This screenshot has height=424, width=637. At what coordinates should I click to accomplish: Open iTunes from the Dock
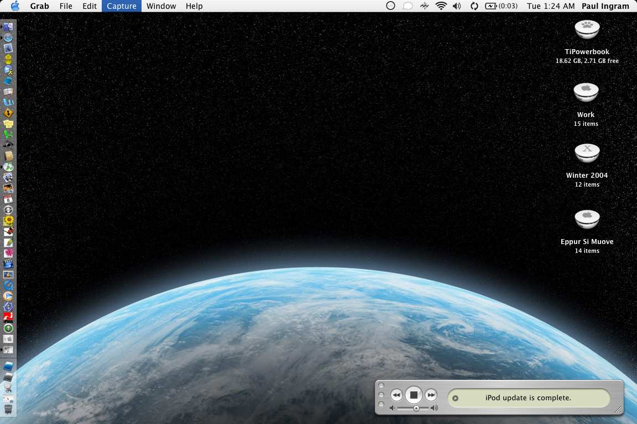click(8, 167)
